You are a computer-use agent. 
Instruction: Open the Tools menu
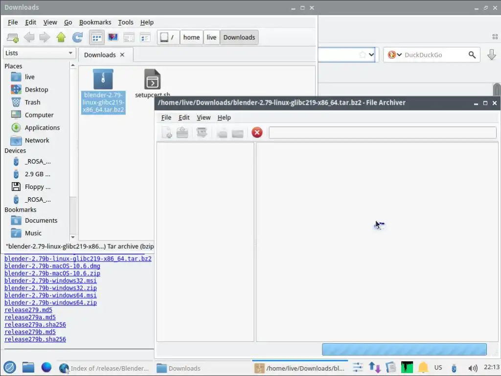pos(126,23)
